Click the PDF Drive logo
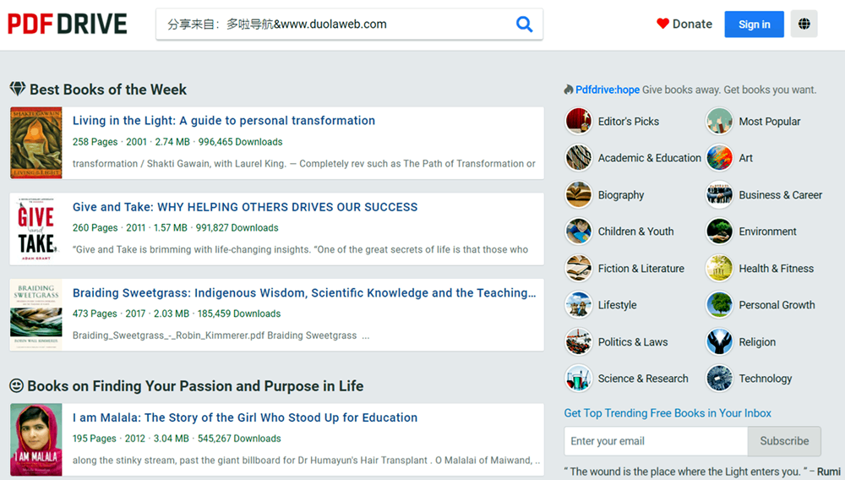This screenshot has height=480, width=845. click(x=68, y=24)
